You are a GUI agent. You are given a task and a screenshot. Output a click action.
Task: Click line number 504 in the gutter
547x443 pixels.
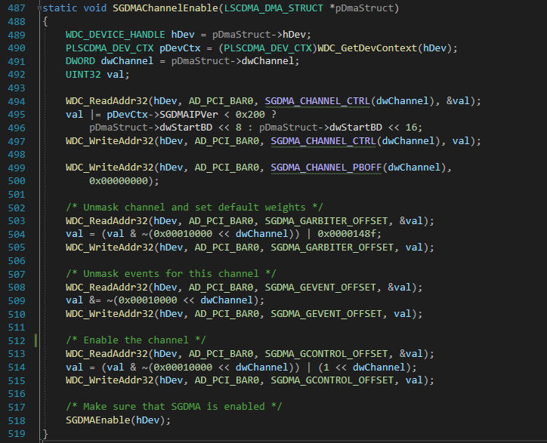point(17,234)
